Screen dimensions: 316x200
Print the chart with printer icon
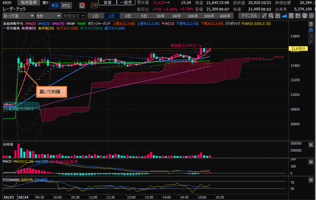305,15
